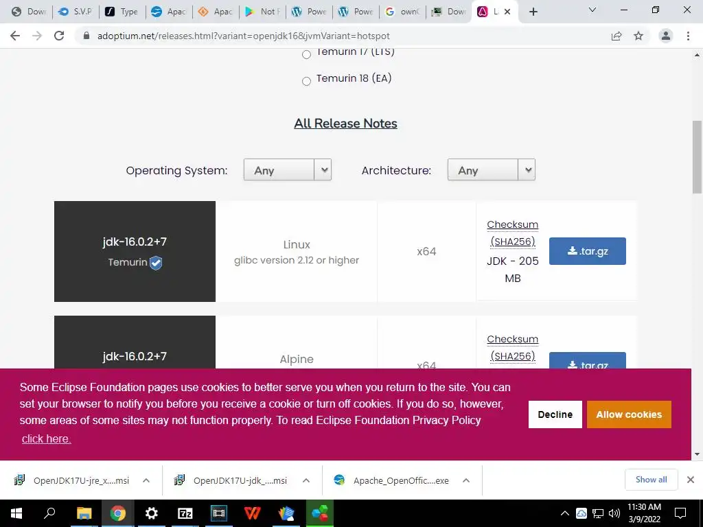
Task: Click Show all downloads
Action: (651, 480)
